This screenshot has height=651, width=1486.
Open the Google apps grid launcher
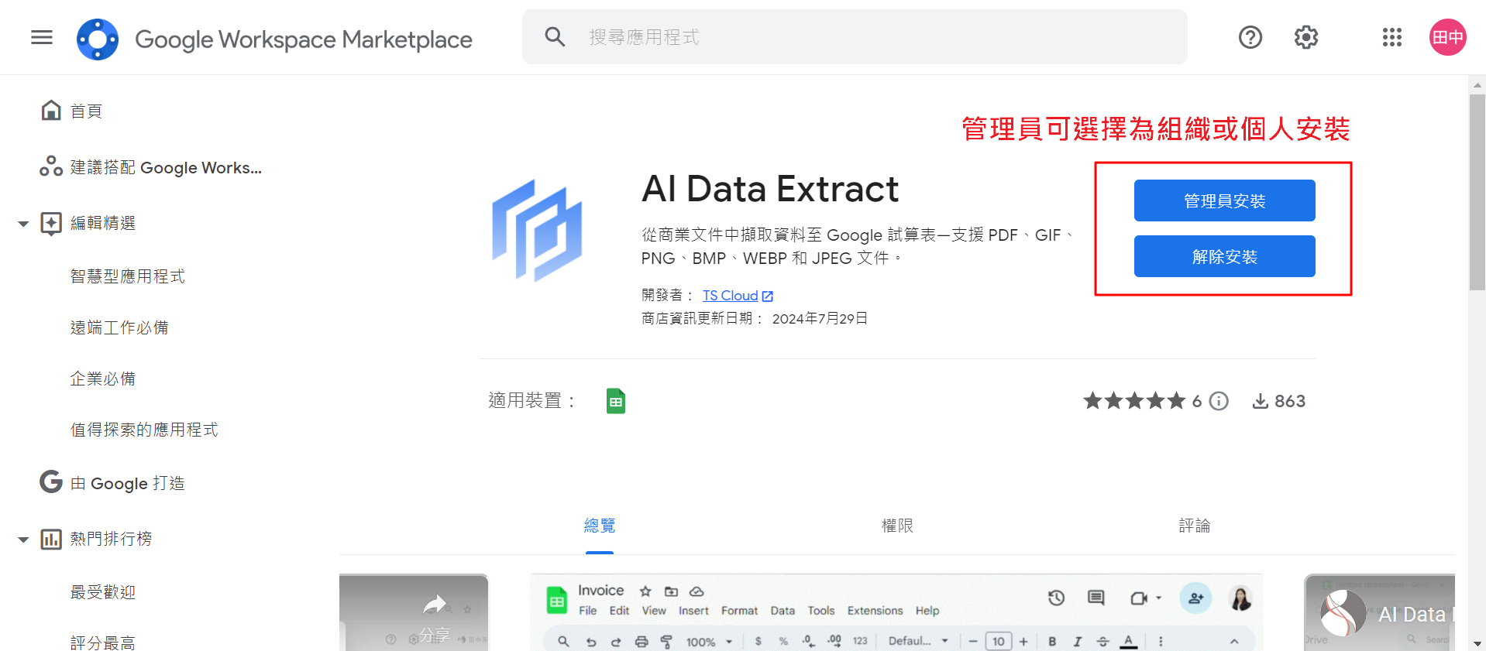point(1391,37)
